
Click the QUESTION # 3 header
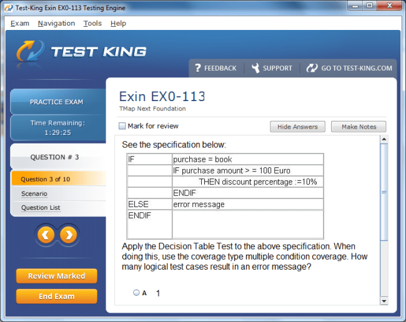[58, 157]
